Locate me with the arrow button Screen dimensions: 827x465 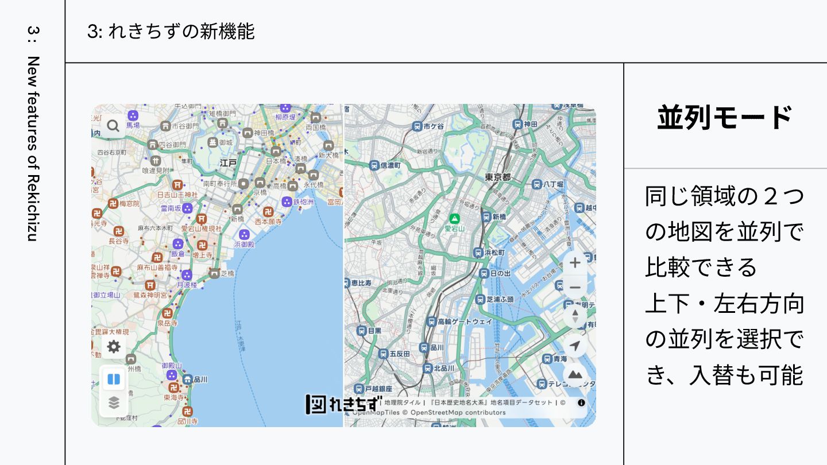pyautogui.click(x=575, y=346)
